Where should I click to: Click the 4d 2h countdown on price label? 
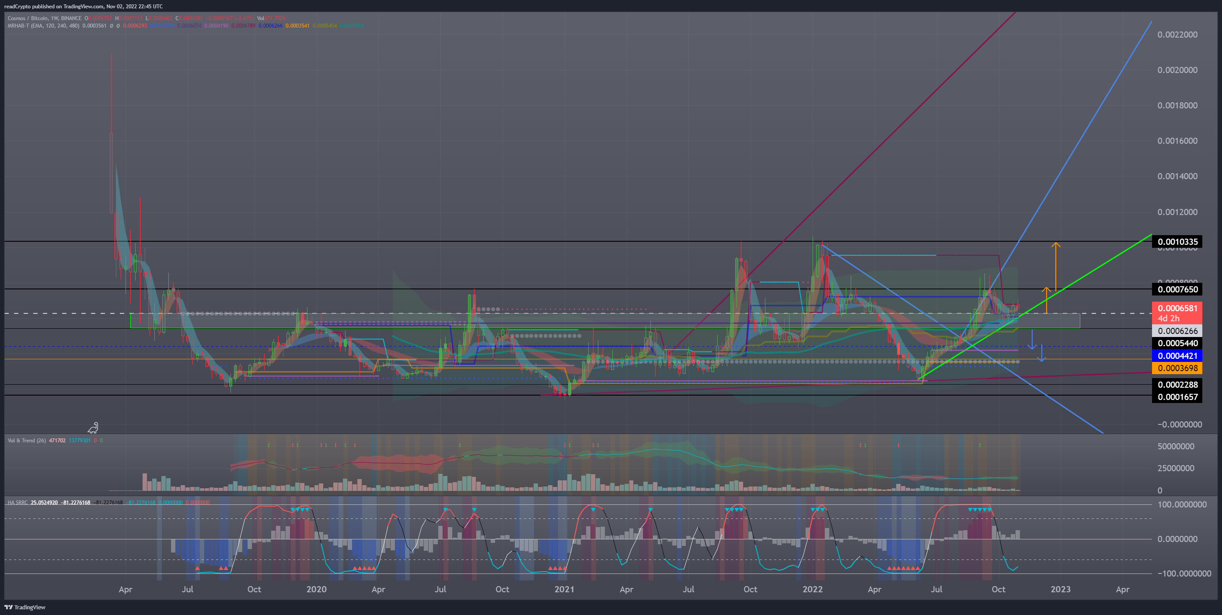pos(1168,319)
